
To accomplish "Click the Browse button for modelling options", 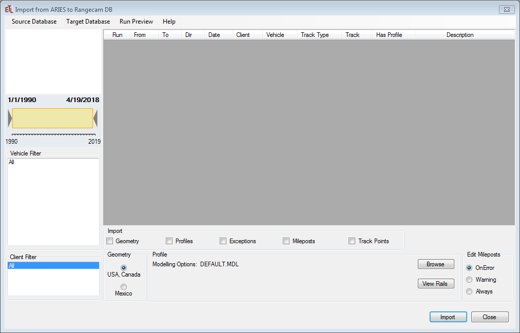I will click(x=435, y=264).
